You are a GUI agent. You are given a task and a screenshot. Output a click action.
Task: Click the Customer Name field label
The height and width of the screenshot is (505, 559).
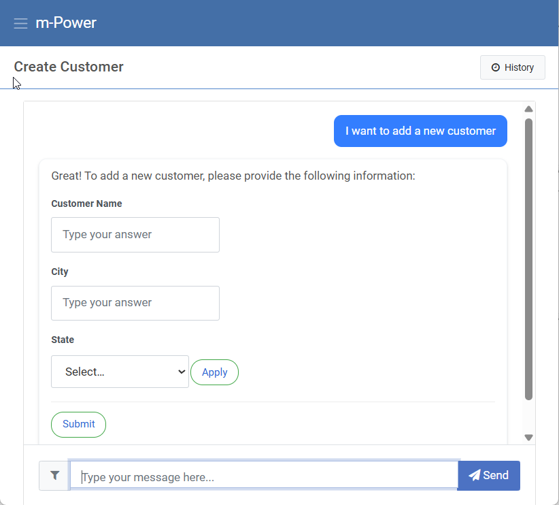pyautogui.click(x=86, y=203)
